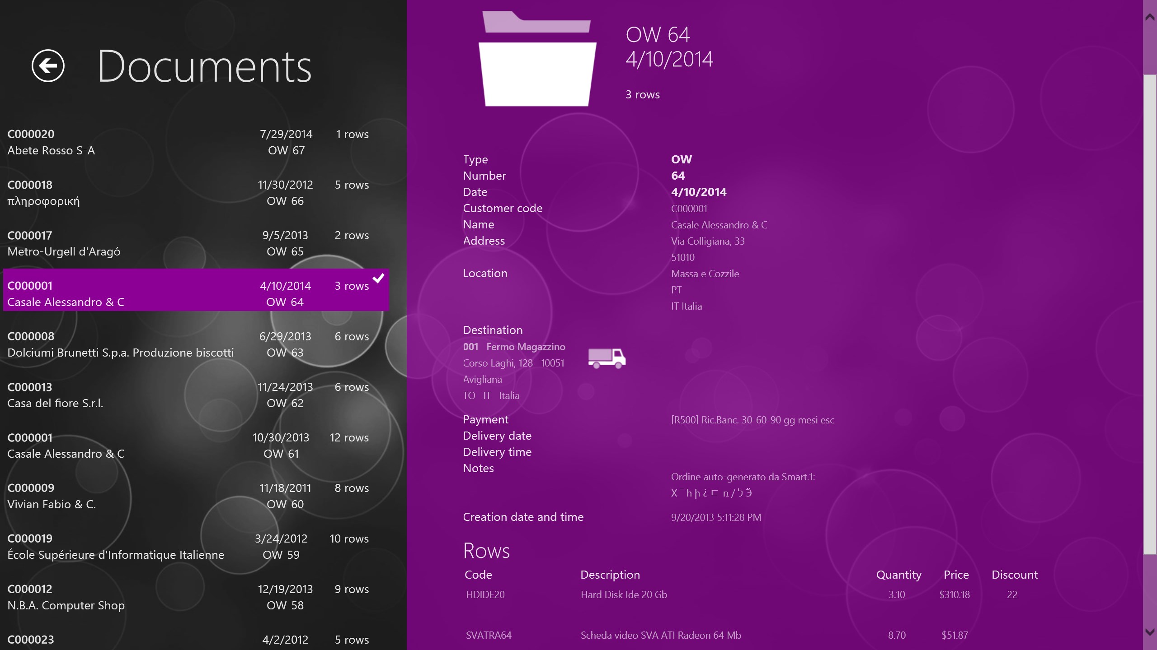
Task: Click the delivery truck destination icon
Action: pos(607,358)
